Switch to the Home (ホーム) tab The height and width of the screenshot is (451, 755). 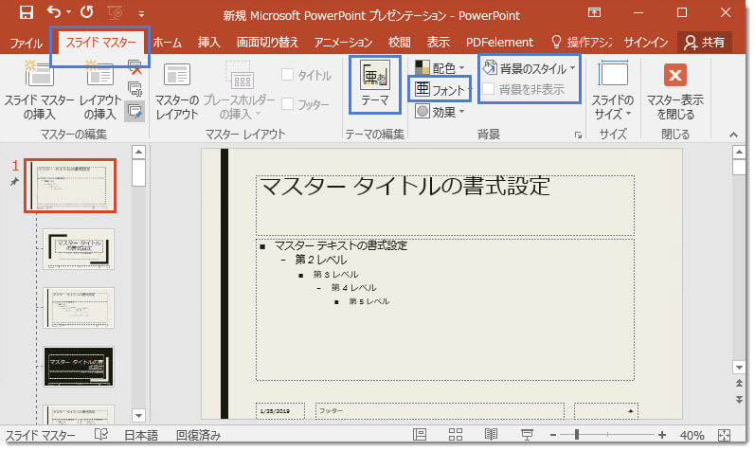(168, 43)
